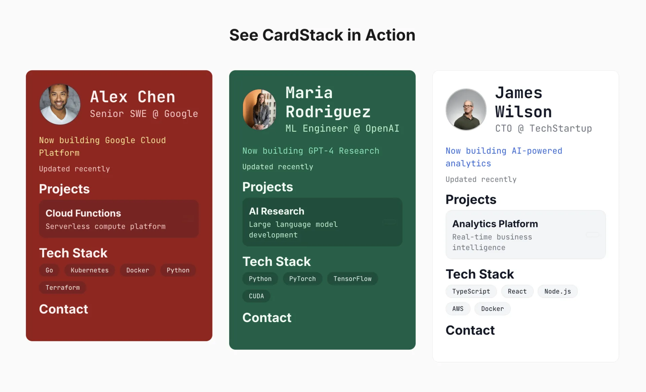Open the AI Research project card
646x392 pixels.
(x=322, y=222)
